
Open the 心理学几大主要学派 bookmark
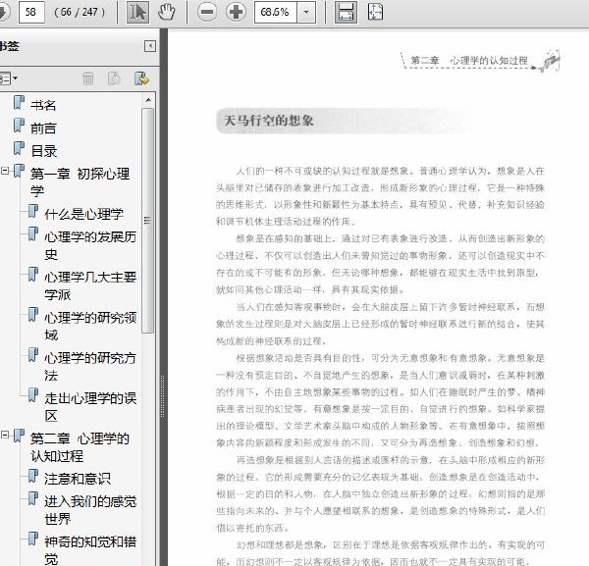[x=90, y=286]
